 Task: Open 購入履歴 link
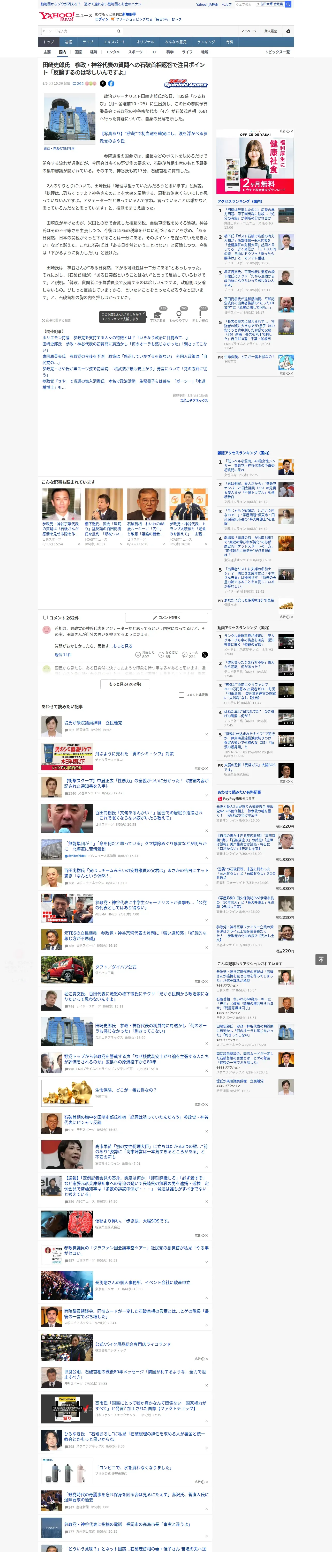click(x=270, y=31)
